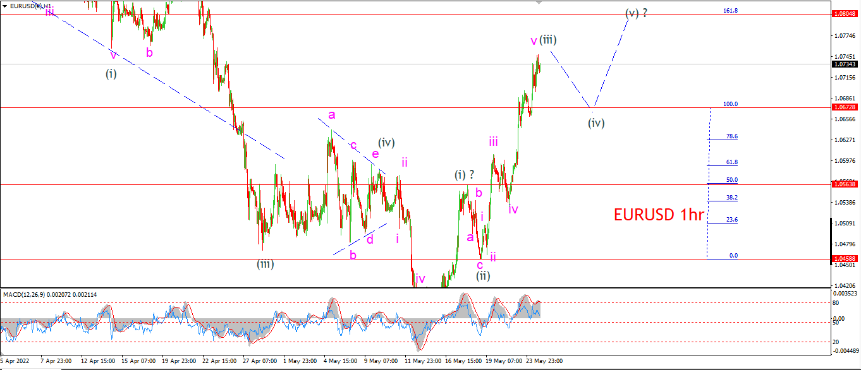Viewport: 861px width, 370px height.
Task: Select the red 1.08048 price label
Action: coord(845,13)
